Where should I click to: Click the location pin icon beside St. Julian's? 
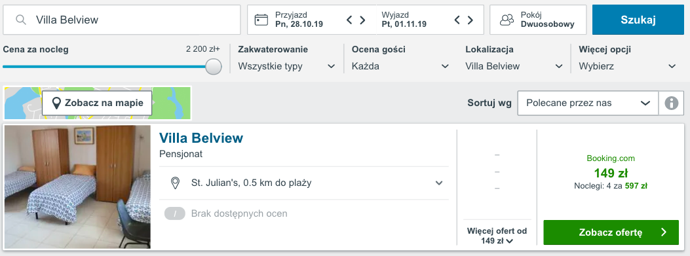(x=176, y=183)
